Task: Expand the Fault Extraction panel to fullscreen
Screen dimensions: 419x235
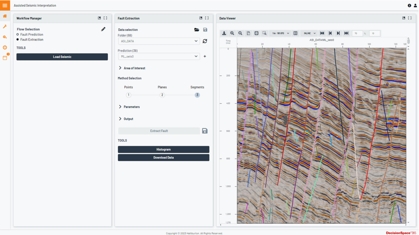Action: [x=207, y=18]
